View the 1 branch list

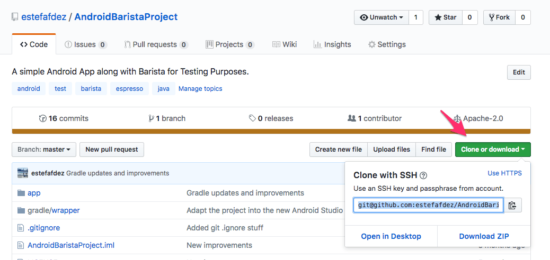(x=167, y=118)
